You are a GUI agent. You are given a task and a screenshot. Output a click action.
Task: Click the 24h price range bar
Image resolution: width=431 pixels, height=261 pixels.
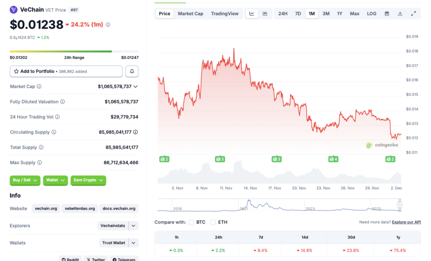point(74,51)
